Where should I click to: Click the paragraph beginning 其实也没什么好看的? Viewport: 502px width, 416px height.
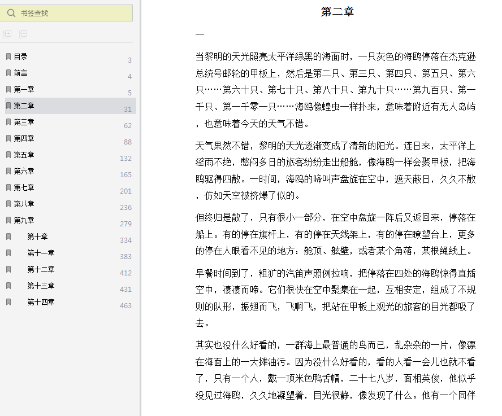(x=336, y=370)
